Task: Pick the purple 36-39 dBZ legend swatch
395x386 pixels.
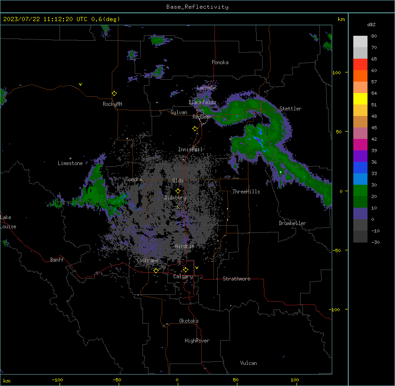Action: 360,156
